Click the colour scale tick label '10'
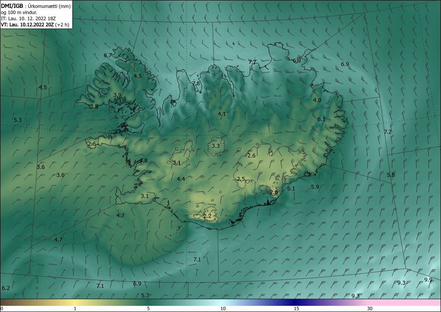 tap(223, 308)
